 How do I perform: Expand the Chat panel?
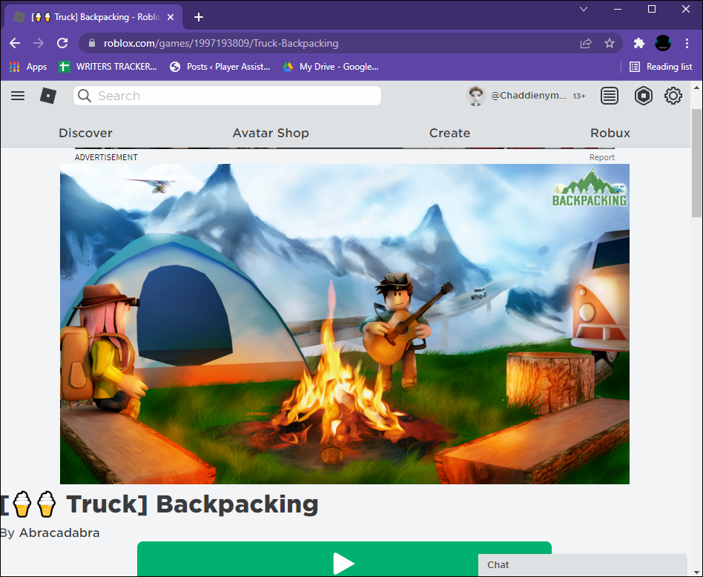pos(582,565)
